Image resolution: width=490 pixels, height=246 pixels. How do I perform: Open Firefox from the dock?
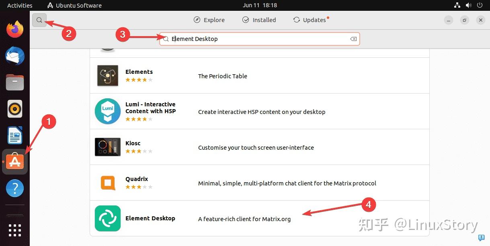(15, 29)
